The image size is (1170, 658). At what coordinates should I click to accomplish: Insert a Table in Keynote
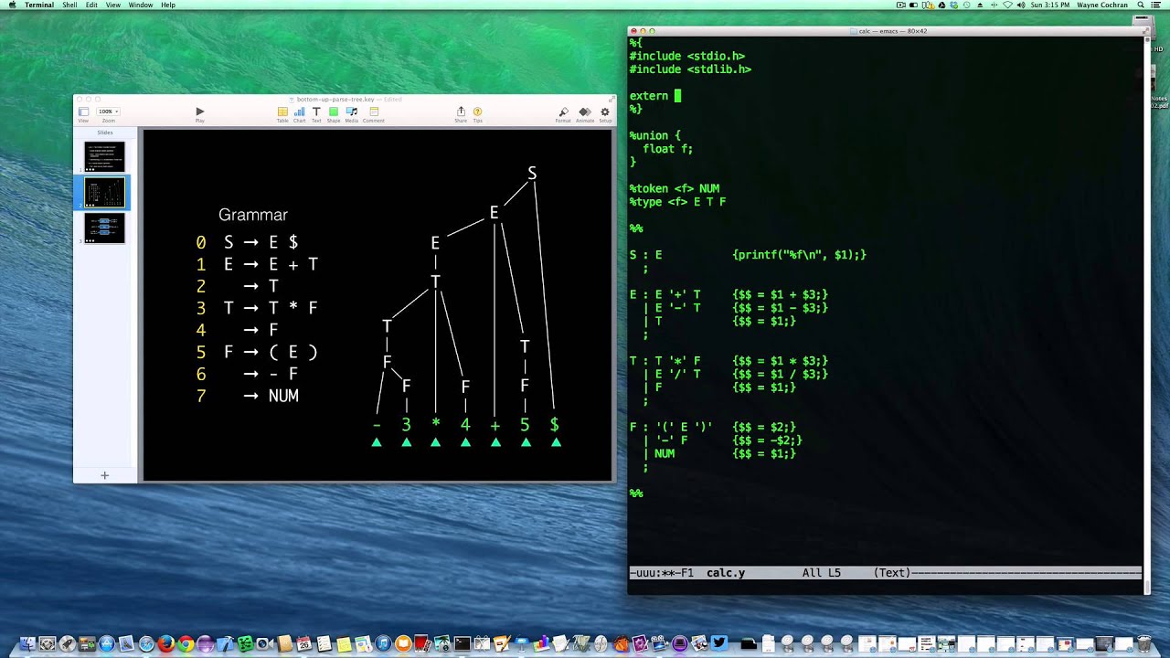click(x=282, y=113)
